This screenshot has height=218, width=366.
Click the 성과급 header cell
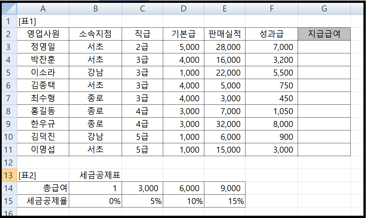(x=271, y=34)
